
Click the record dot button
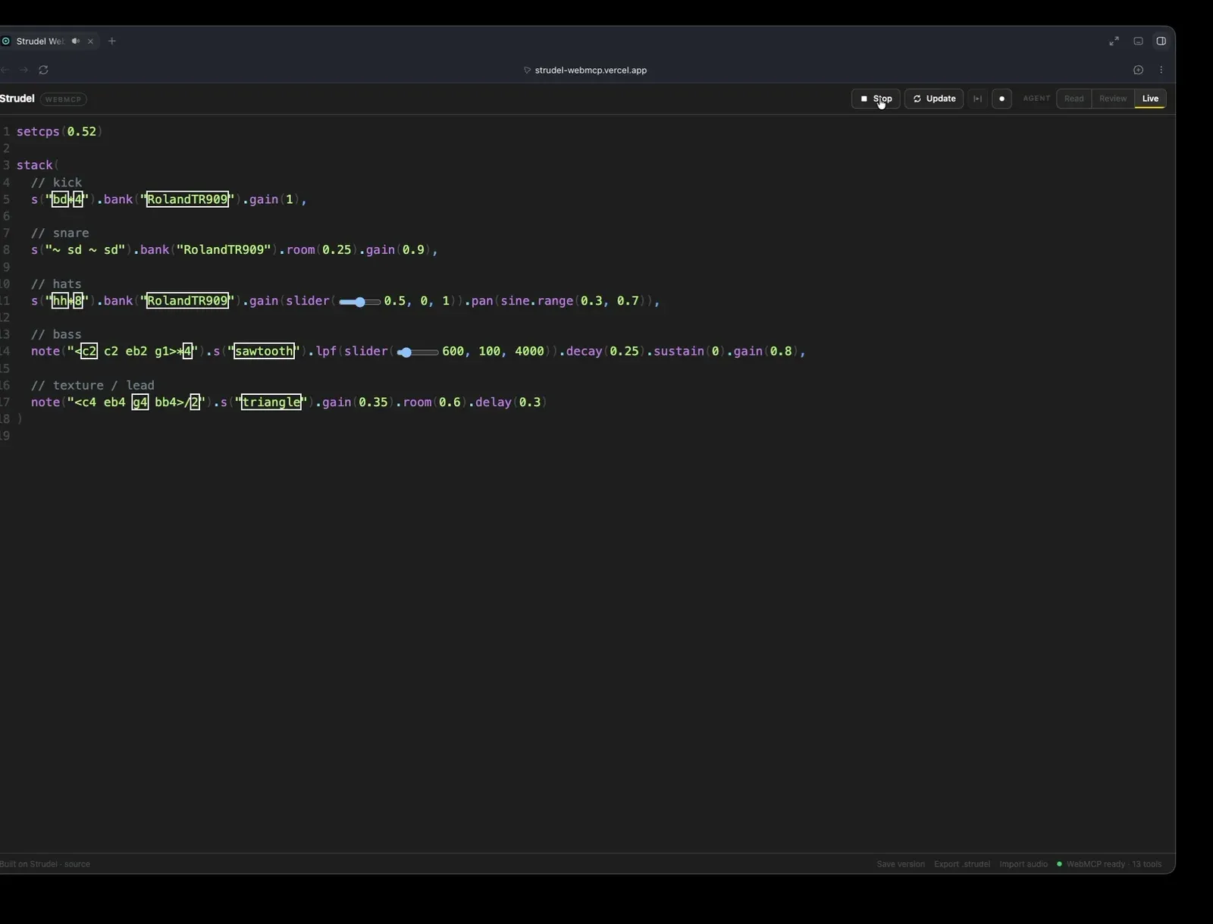(1001, 99)
